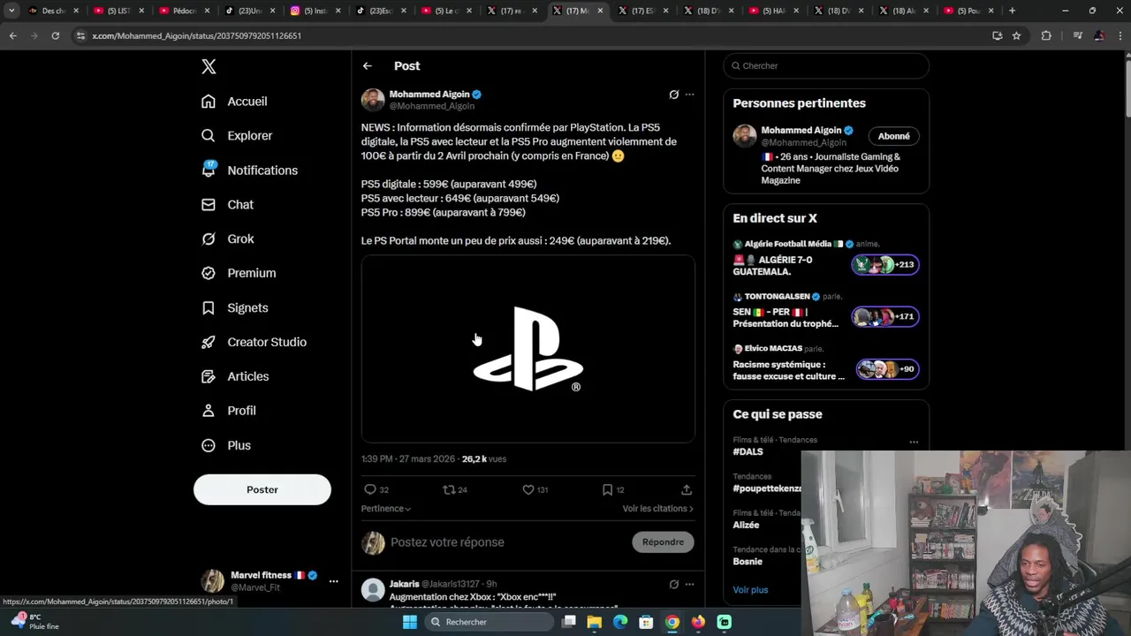Click the share icon on the post

point(687,489)
